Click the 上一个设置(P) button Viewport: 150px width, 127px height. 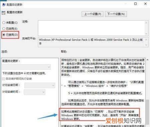(92, 14)
